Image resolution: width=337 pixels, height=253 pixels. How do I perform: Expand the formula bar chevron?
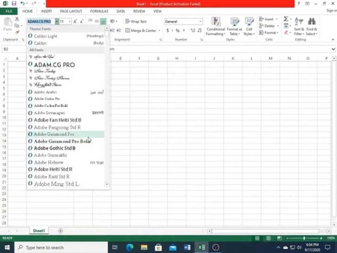click(333, 49)
